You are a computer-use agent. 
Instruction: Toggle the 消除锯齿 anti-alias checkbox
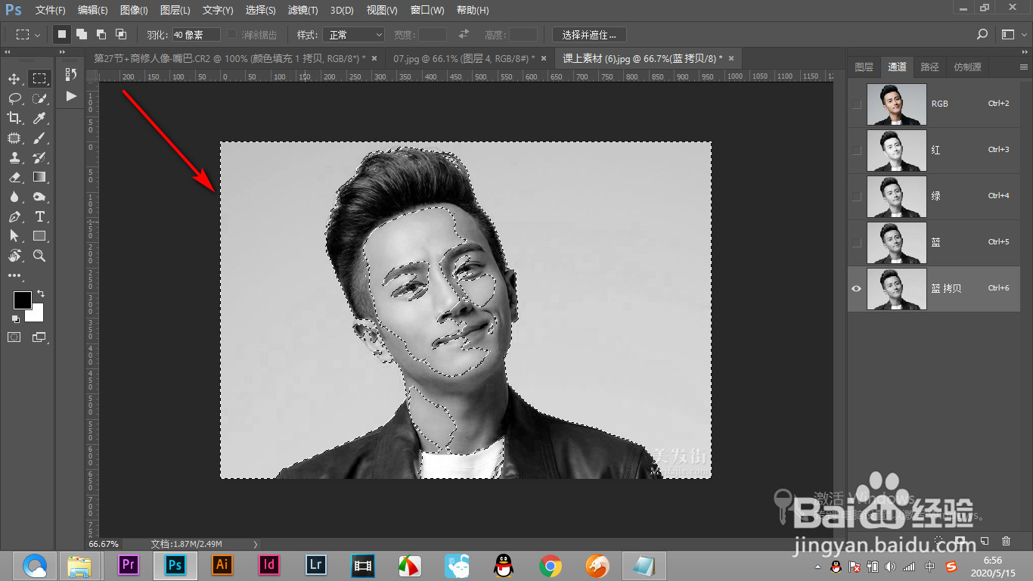233,35
